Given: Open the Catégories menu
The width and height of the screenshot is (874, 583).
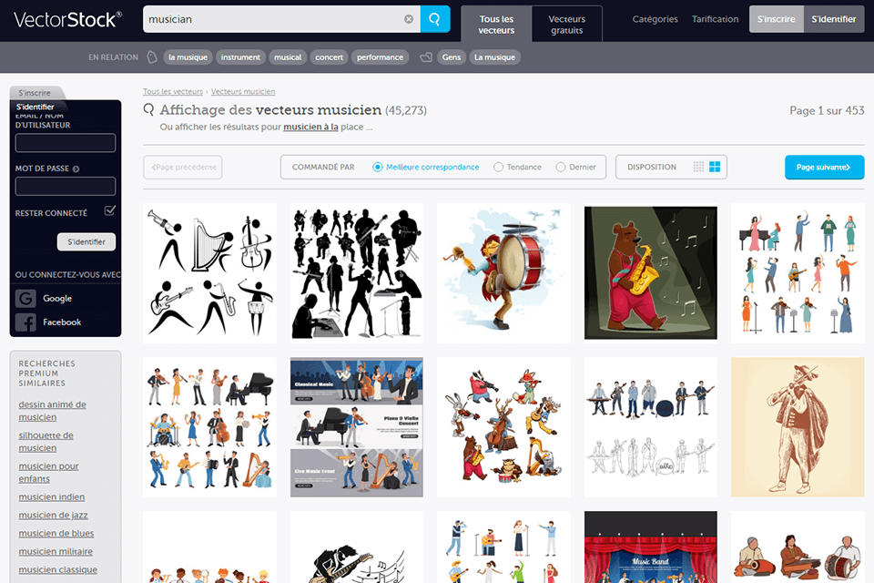Looking at the screenshot, I should click(x=655, y=19).
